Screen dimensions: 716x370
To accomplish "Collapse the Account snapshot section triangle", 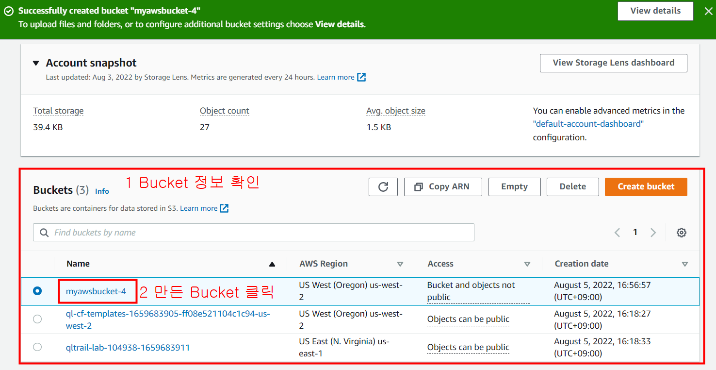I will click(x=36, y=63).
